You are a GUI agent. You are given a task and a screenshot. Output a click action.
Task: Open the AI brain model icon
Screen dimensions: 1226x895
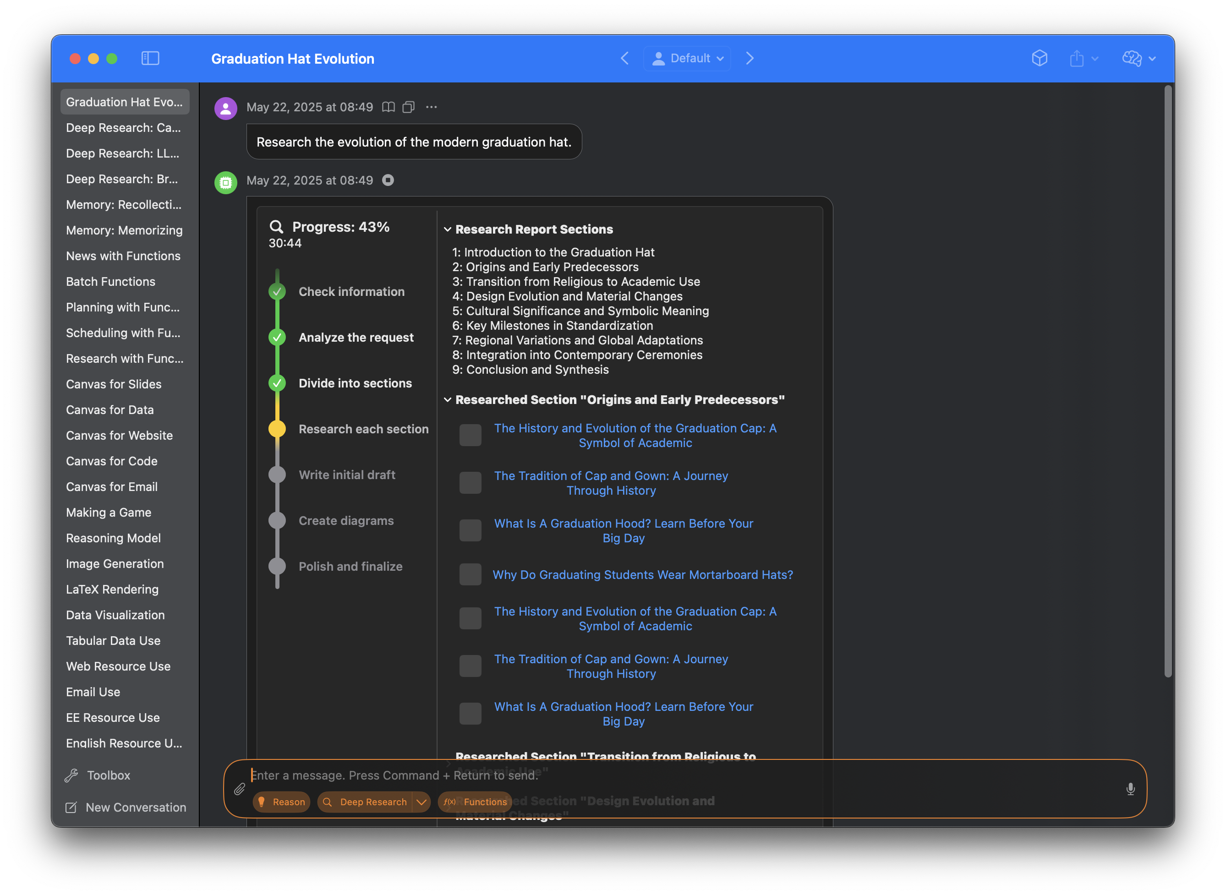1132,58
